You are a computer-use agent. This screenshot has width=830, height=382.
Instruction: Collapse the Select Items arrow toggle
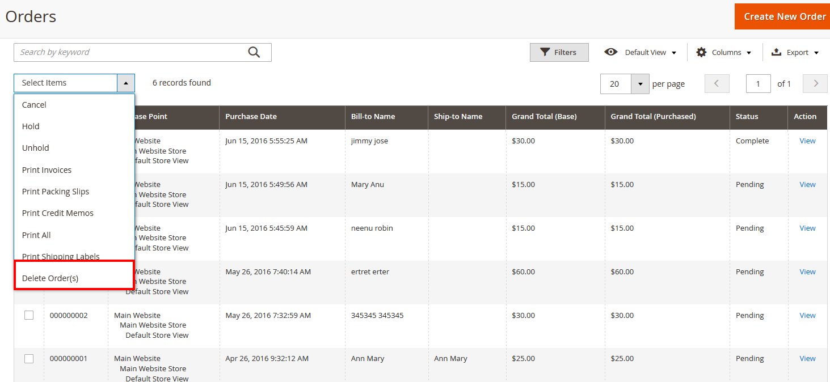coord(126,83)
